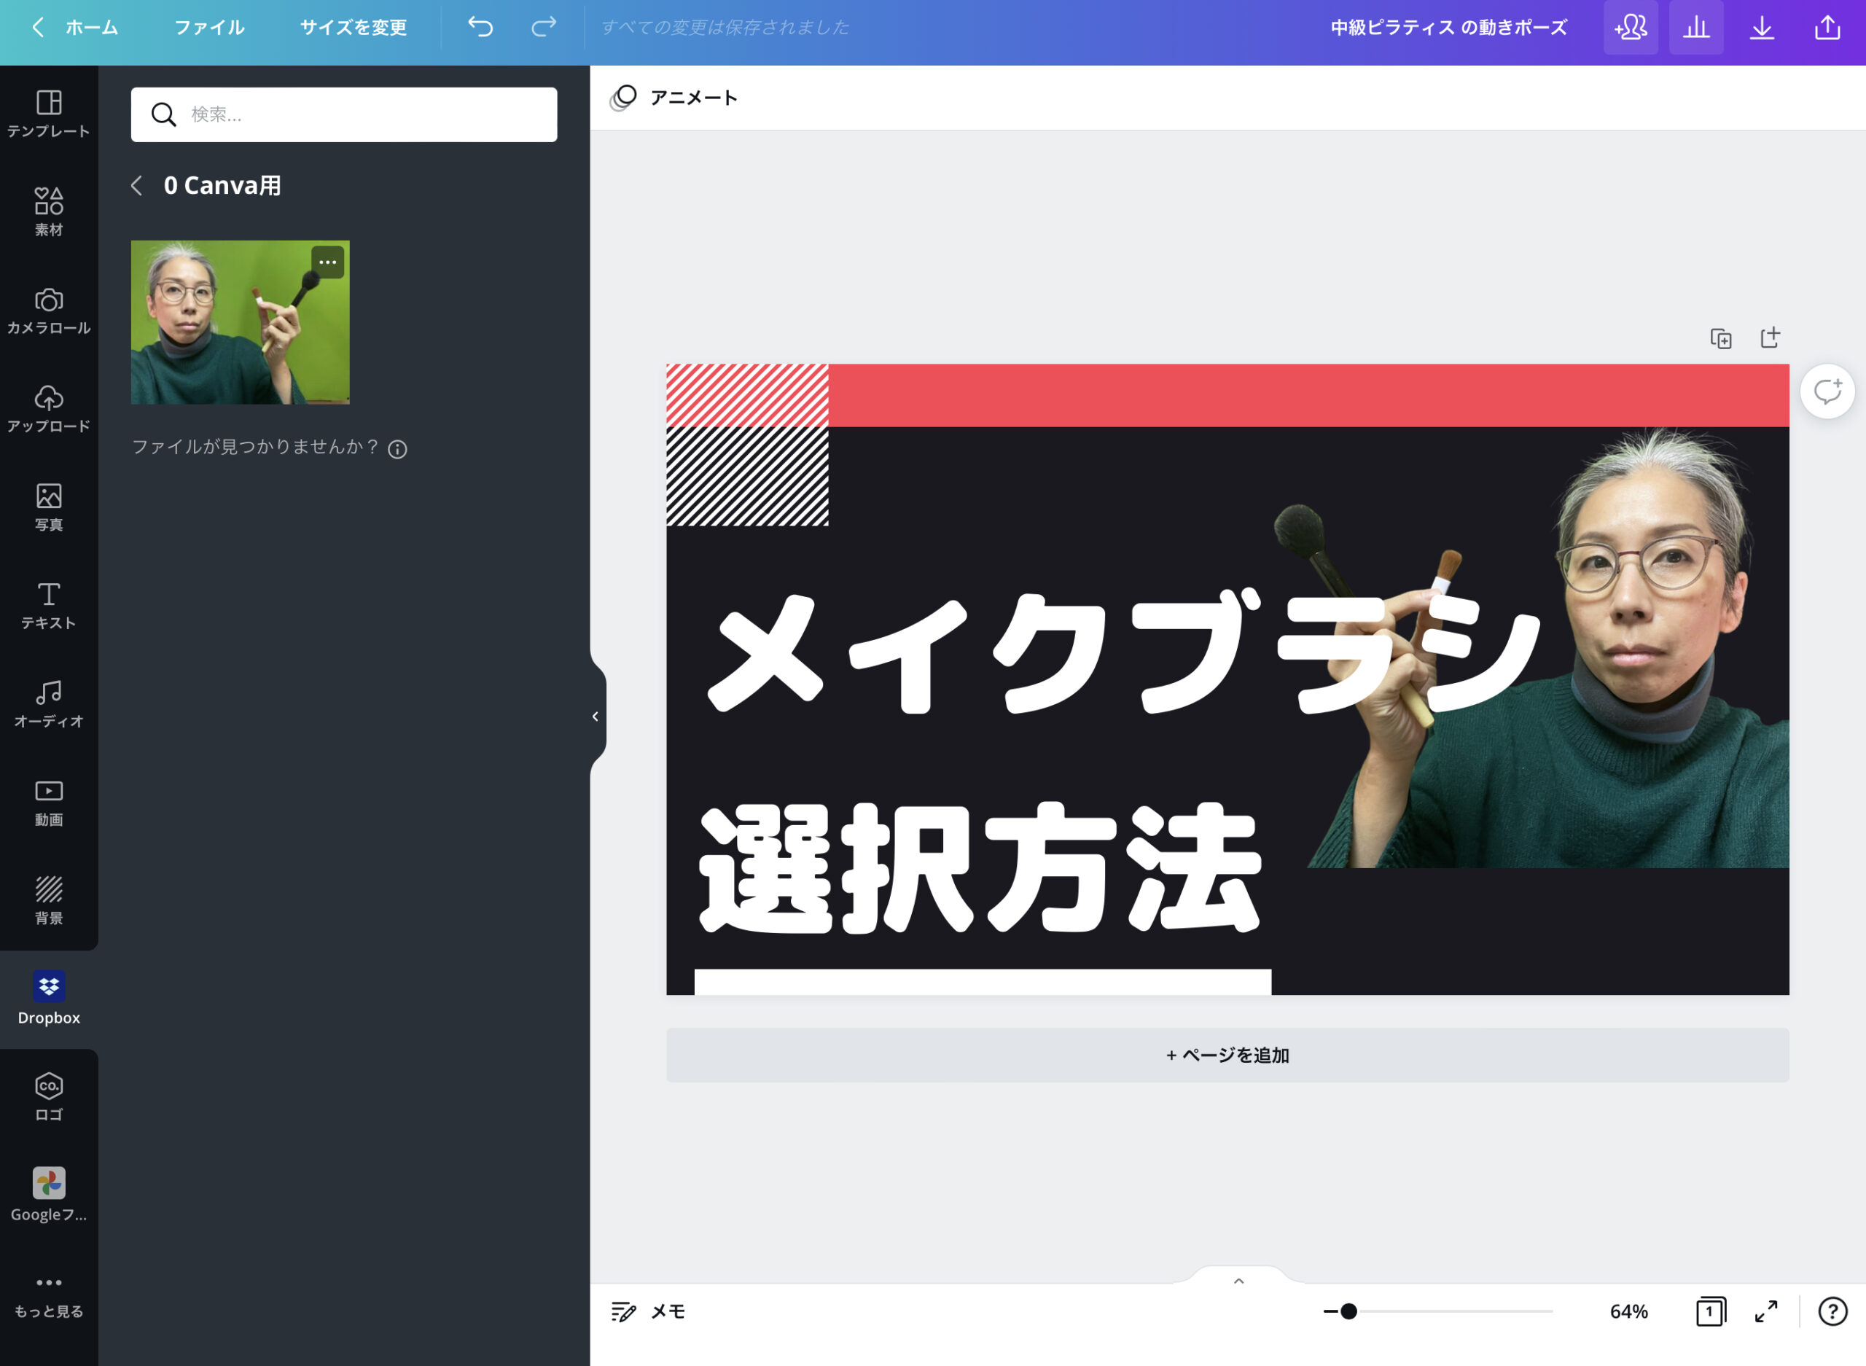Screen dimensions: 1866x1366
Task: Open the ファイル menu
Action: point(209,27)
